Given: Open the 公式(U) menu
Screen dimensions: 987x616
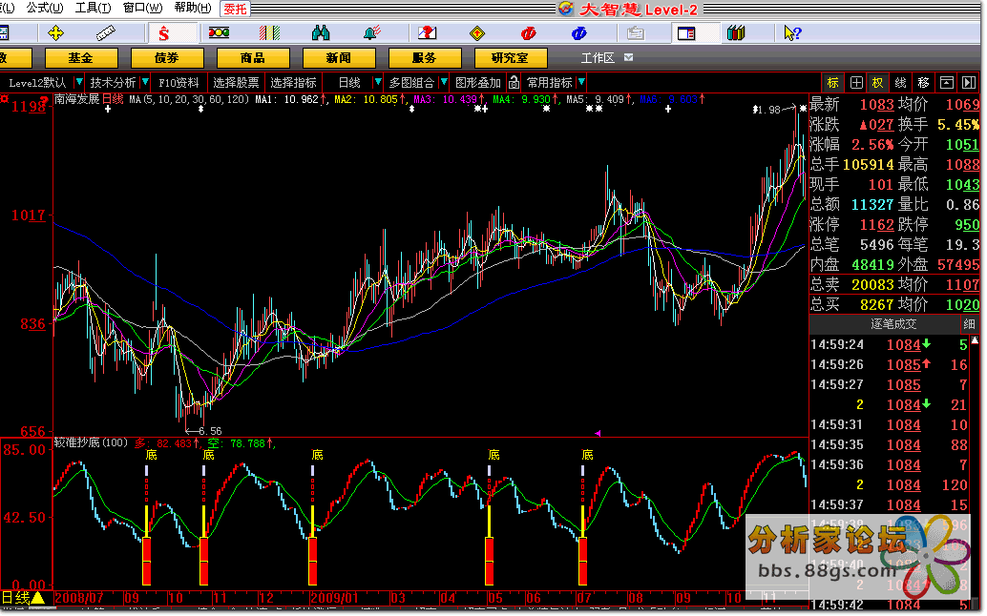Looking at the screenshot, I should 45,9.
